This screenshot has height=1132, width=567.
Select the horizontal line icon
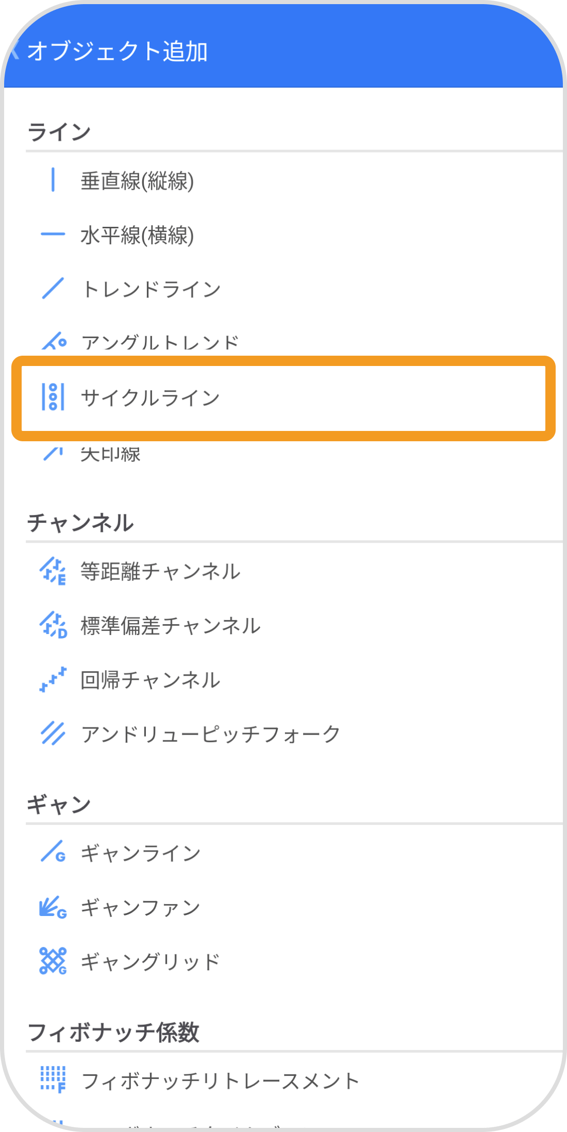coord(53,235)
